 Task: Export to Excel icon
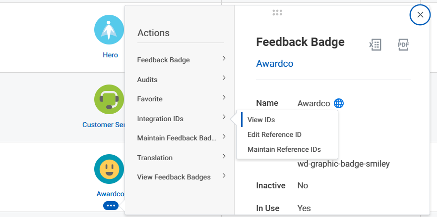coord(375,45)
